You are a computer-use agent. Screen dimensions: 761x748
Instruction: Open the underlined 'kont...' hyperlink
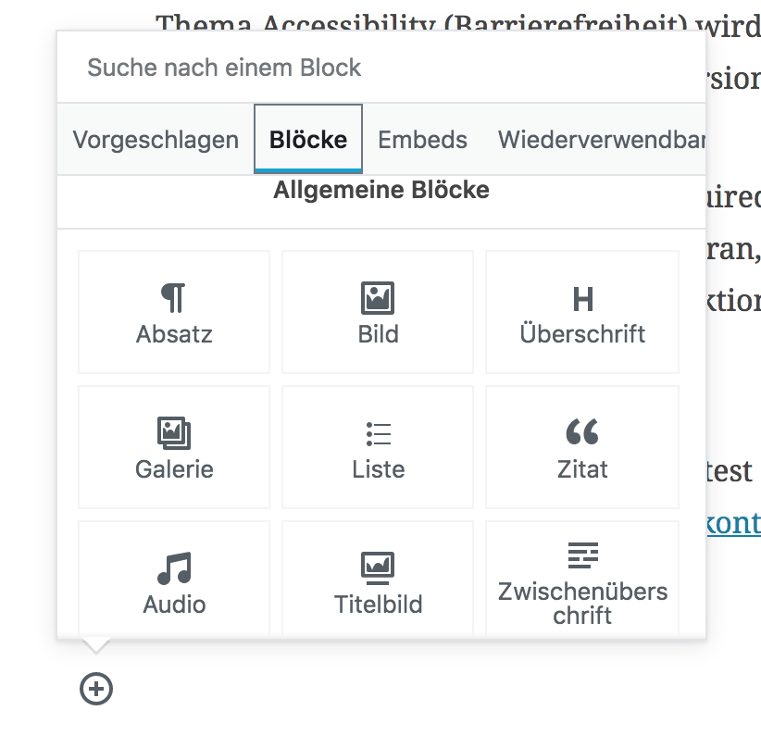pyautogui.click(x=736, y=523)
